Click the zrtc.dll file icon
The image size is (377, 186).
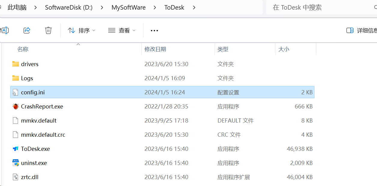tap(16, 177)
